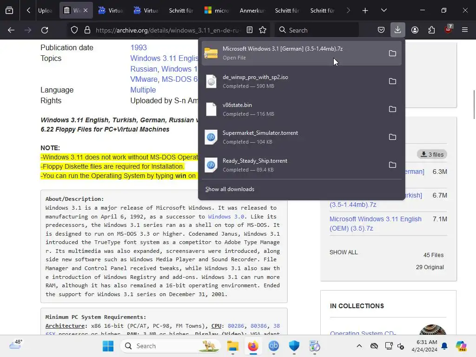Open the Multiple language link
476x357 pixels.
[x=143, y=90]
